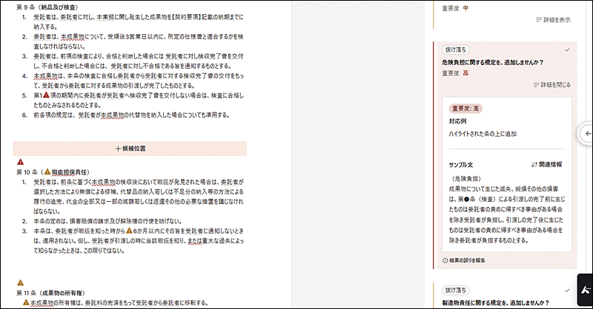Image resolution: width=593 pixels, height=309 pixels.
Task: Mark 危険負担 suggestion as resolved with checkmark
Action: 567,50
